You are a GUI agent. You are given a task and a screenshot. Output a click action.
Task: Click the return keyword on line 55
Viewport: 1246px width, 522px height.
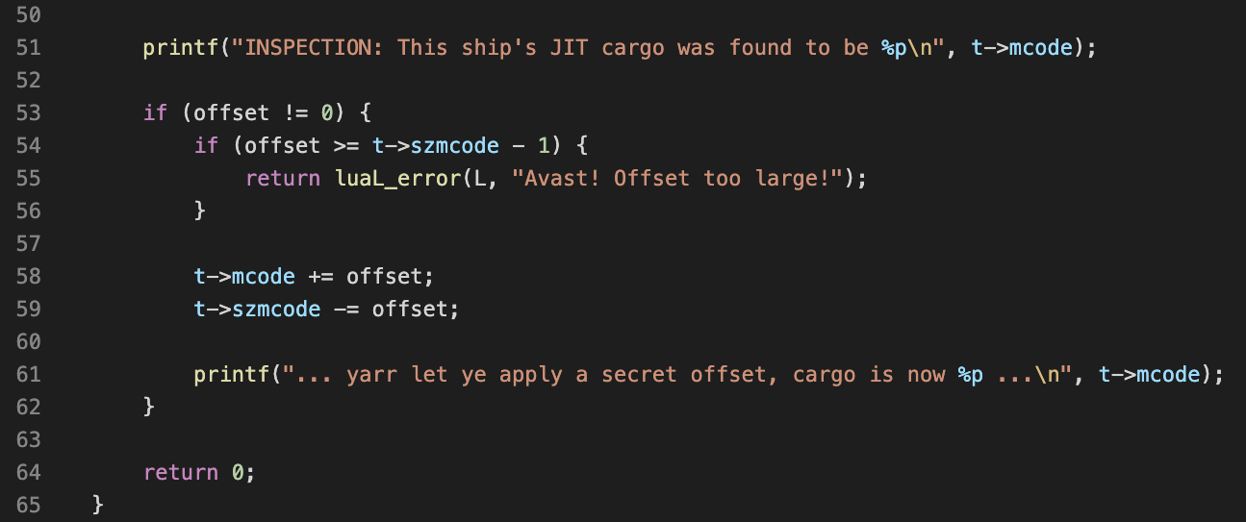coord(283,178)
